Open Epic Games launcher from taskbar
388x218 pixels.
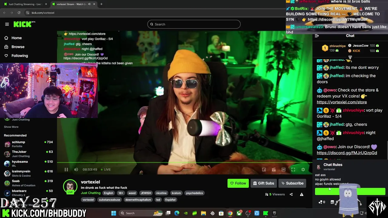(x=275, y=213)
